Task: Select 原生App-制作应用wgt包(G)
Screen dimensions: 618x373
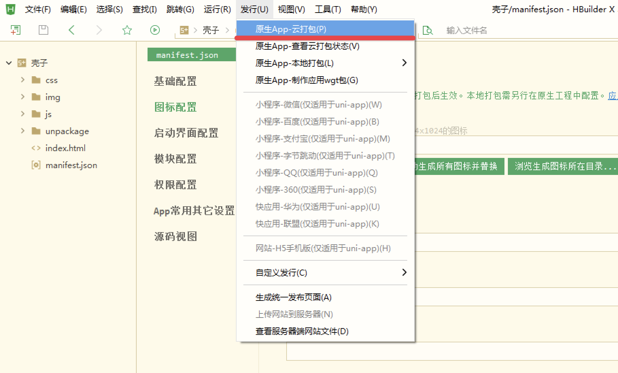Action: coord(325,80)
